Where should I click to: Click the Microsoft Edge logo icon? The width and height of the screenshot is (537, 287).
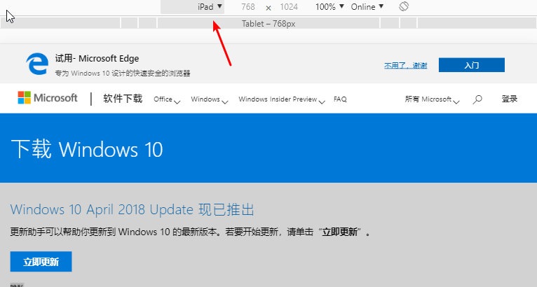click(37, 64)
